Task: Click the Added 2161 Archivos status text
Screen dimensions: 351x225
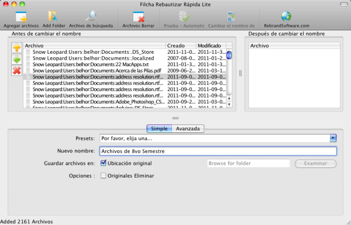Action: (x=26, y=221)
